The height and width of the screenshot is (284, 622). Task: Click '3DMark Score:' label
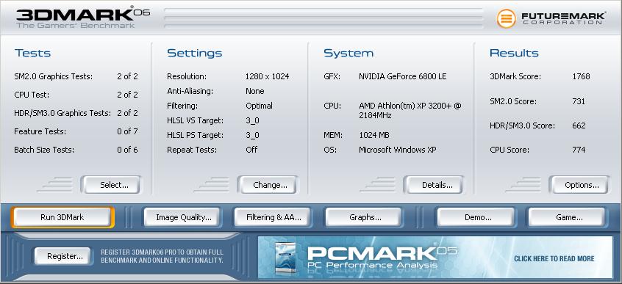coord(515,76)
